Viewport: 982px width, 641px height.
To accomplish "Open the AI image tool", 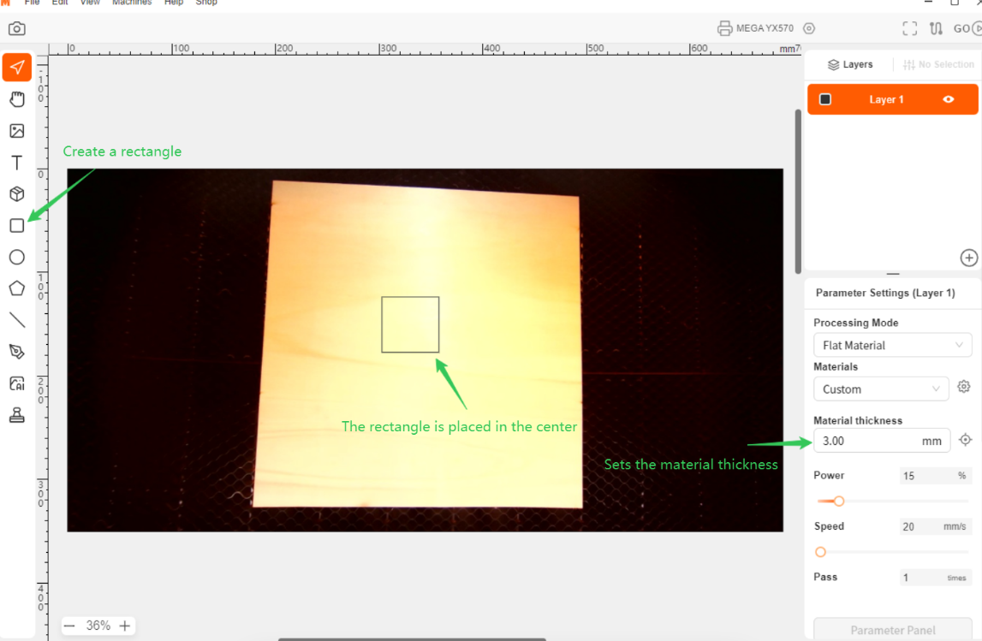I will point(17,383).
